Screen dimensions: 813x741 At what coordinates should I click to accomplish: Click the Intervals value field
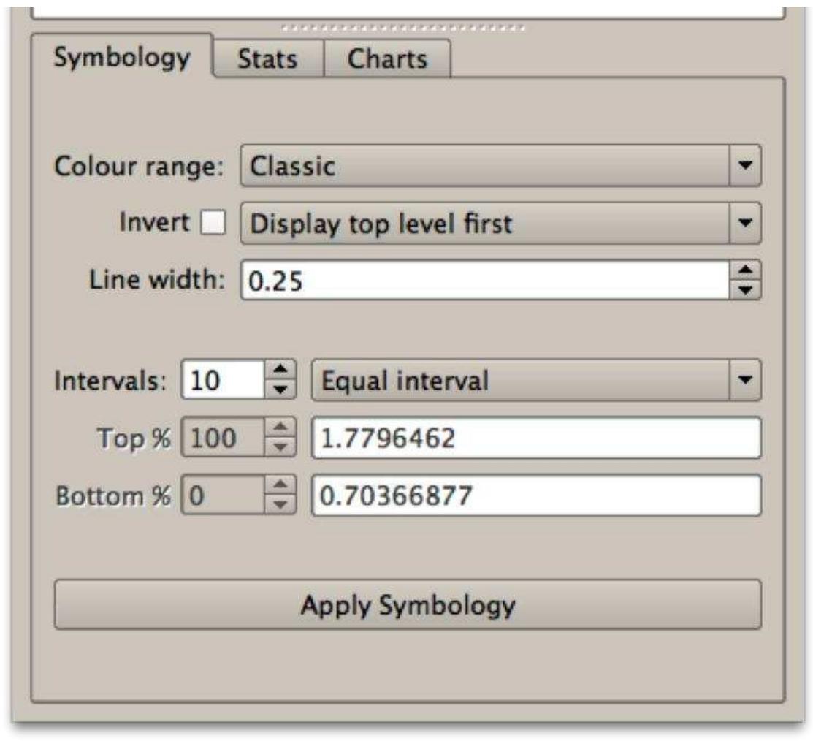[x=223, y=380]
